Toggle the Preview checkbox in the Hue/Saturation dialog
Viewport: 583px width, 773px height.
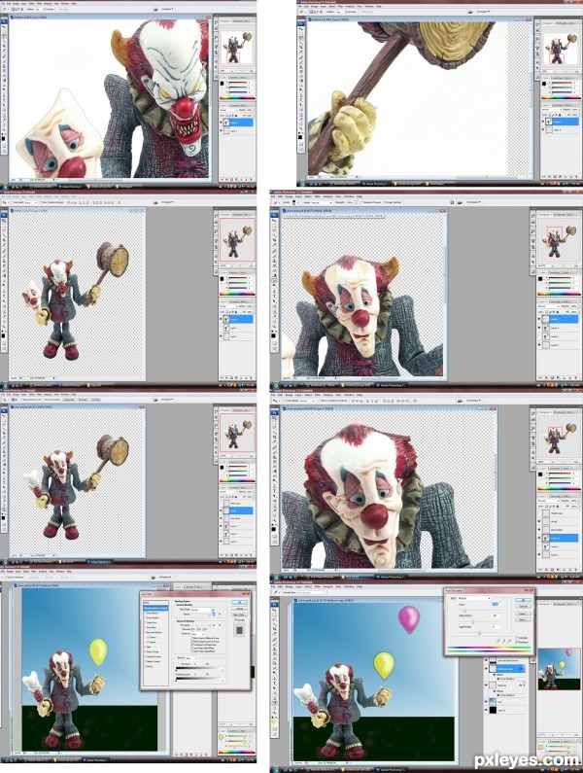click(517, 642)
